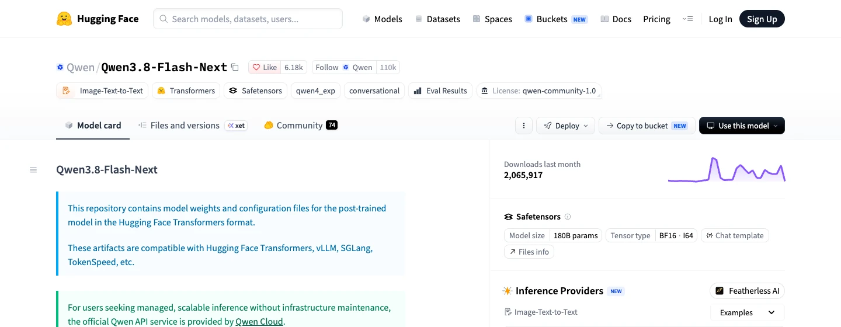Open the three-dot more options menu

(x=524, y=126)
